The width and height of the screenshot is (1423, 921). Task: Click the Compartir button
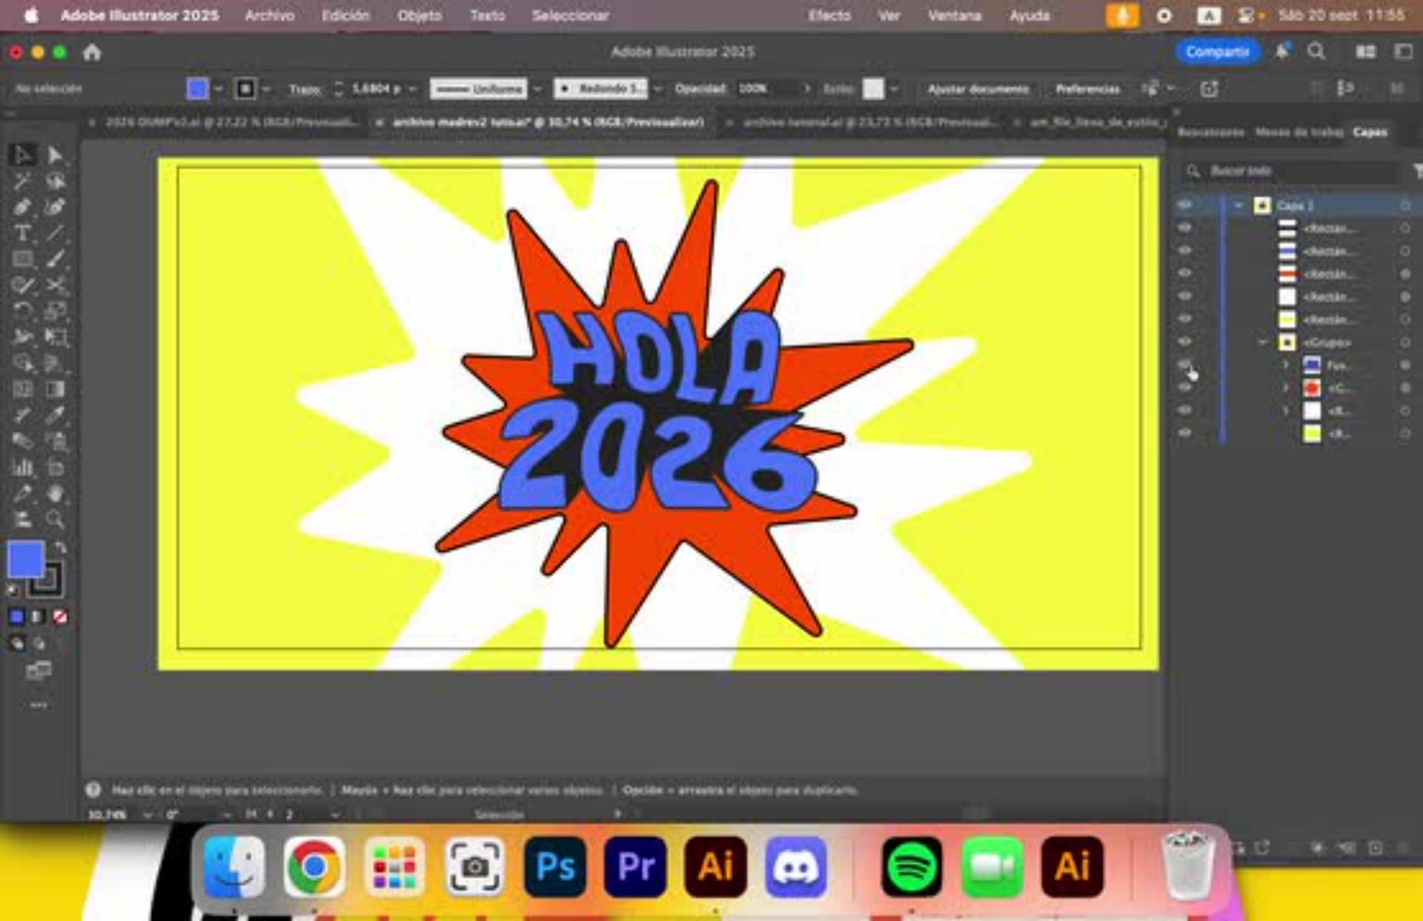pos(1217,52)
